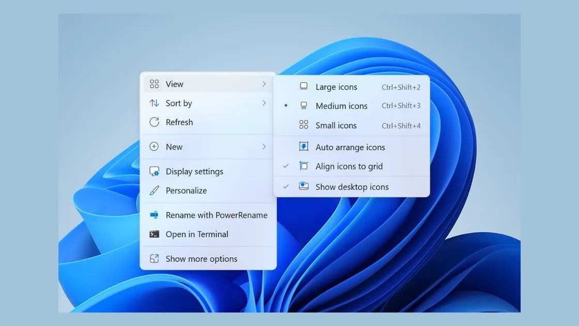Click the Personalize paintbrush icon
579x326 pixels.
coord(154,190)
